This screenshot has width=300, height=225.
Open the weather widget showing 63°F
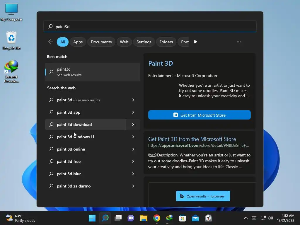(21, 218)
